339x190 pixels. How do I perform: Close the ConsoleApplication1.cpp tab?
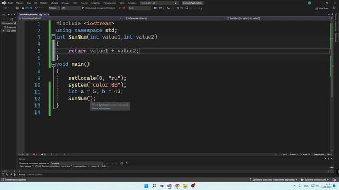point(48,14)
